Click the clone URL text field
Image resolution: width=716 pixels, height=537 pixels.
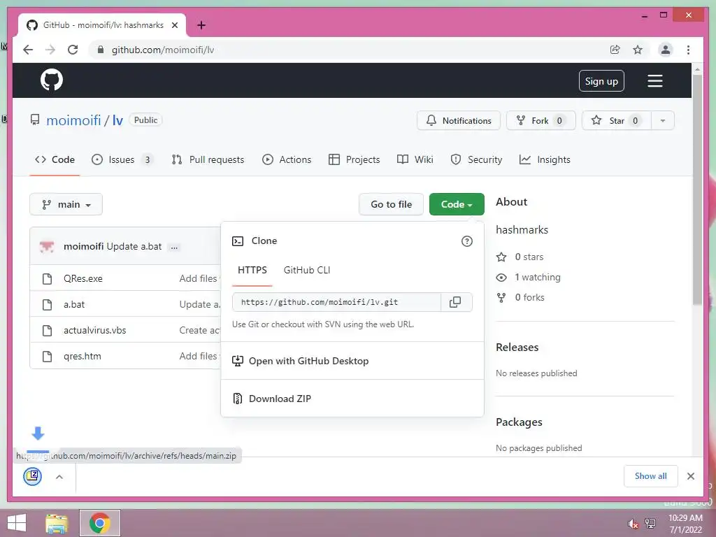pyautogui.click(x=336, y=302)
